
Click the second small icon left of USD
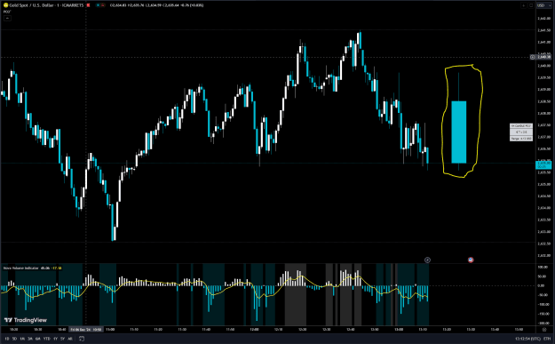coord(530,5)
